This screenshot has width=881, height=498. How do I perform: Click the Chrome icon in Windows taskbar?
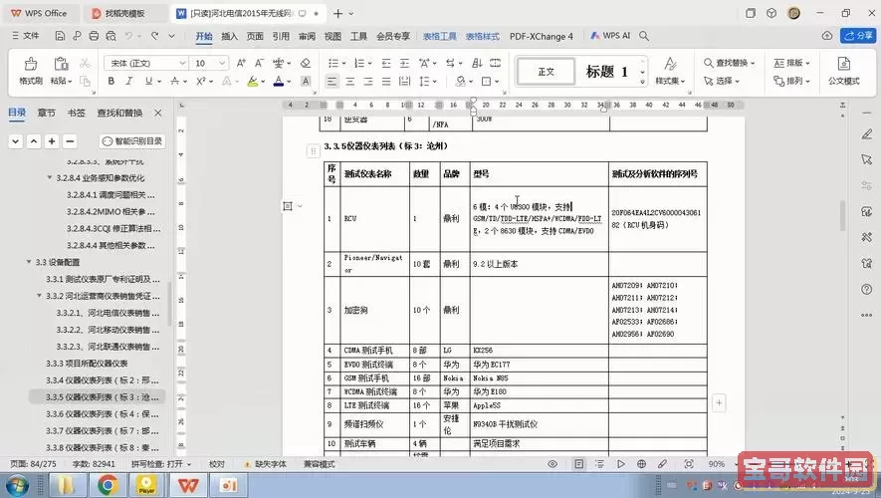(x=108, y=484)
